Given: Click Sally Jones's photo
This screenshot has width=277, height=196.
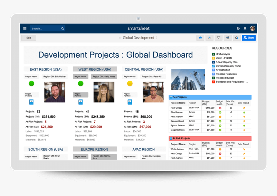Looking at the screenshot, I should [x=104, y=92].
